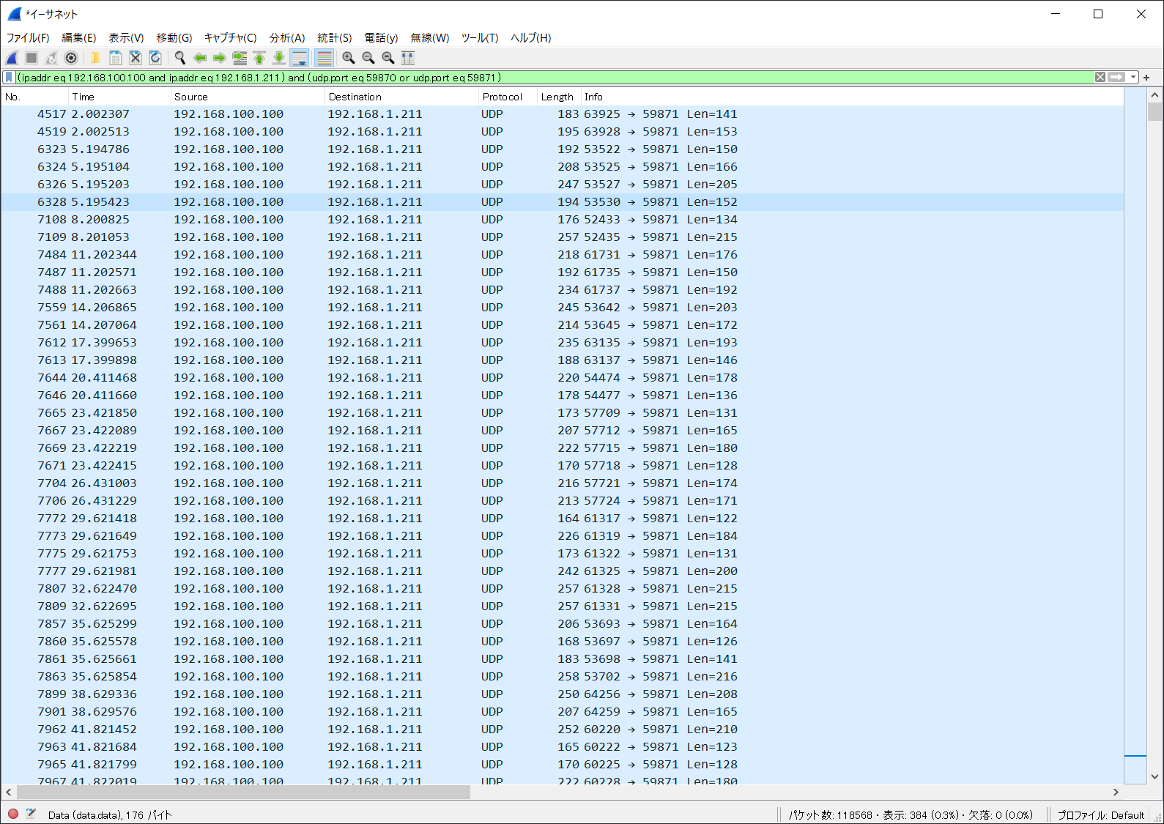Image resolution: width=1164 pixels, height=824 pixels.
Task: Sort by the Length column header
Action: [x=560, y=97]
